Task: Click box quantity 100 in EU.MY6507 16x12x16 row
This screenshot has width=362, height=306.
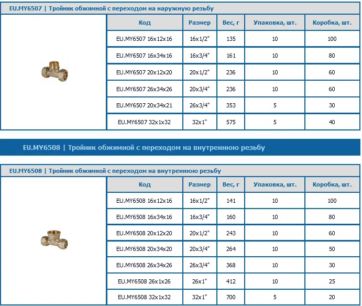Action: coord(332,39)
